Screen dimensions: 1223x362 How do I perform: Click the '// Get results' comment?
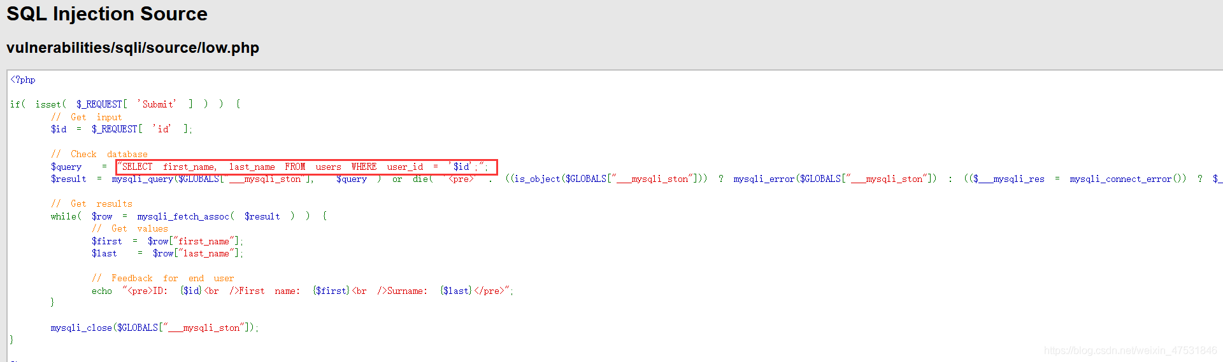click(92, 204)
